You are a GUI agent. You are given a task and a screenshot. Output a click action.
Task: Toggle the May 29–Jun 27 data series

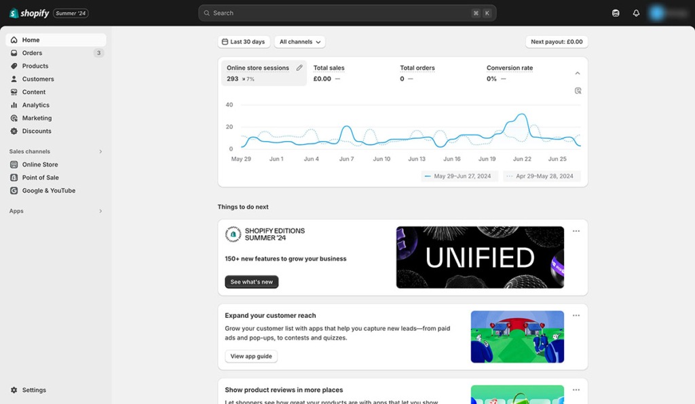pyautogui.click(x=458, y=175)
